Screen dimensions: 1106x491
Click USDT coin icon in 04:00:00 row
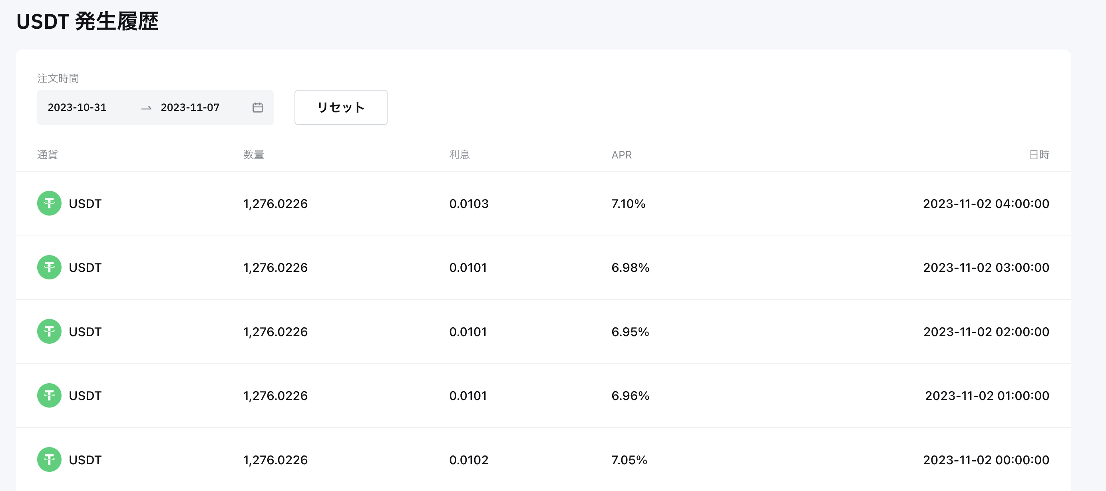click(x=50, y=203)
